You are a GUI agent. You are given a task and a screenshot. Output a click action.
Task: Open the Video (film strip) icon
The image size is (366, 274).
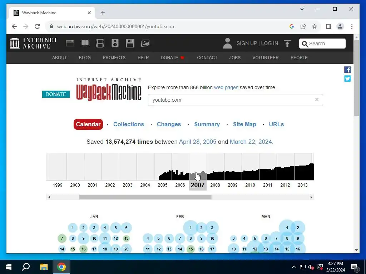(x=100, y=43)
